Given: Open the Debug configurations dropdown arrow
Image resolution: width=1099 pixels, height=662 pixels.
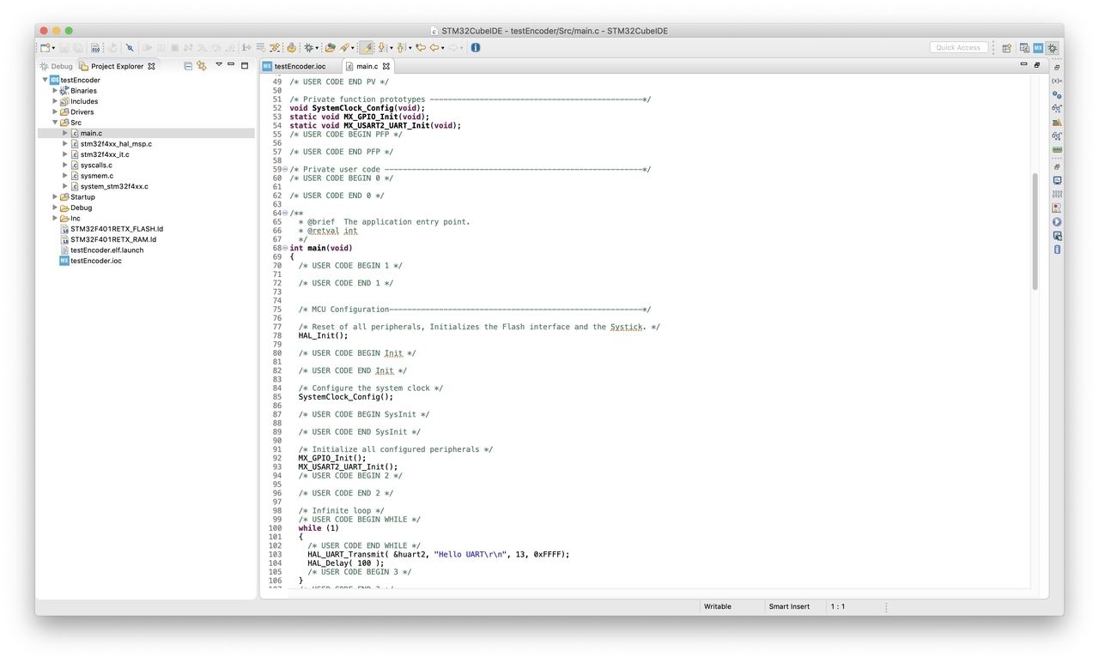Looking at the screenshot, I should click(317, 48).
